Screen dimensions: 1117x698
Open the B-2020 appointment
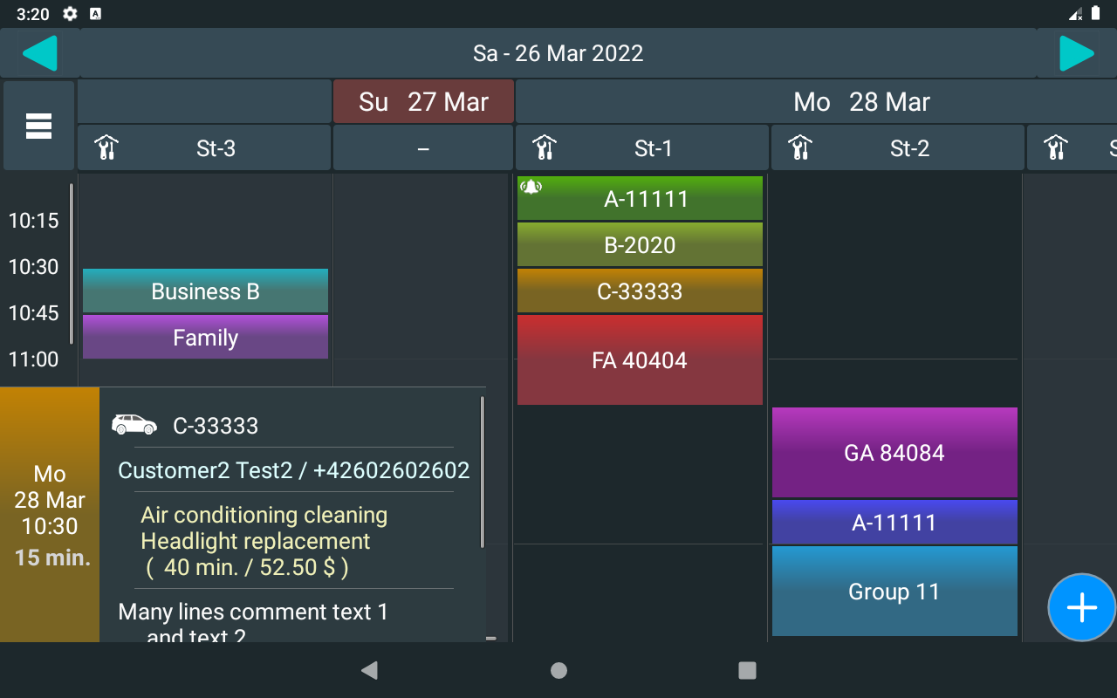click(640, 244)
